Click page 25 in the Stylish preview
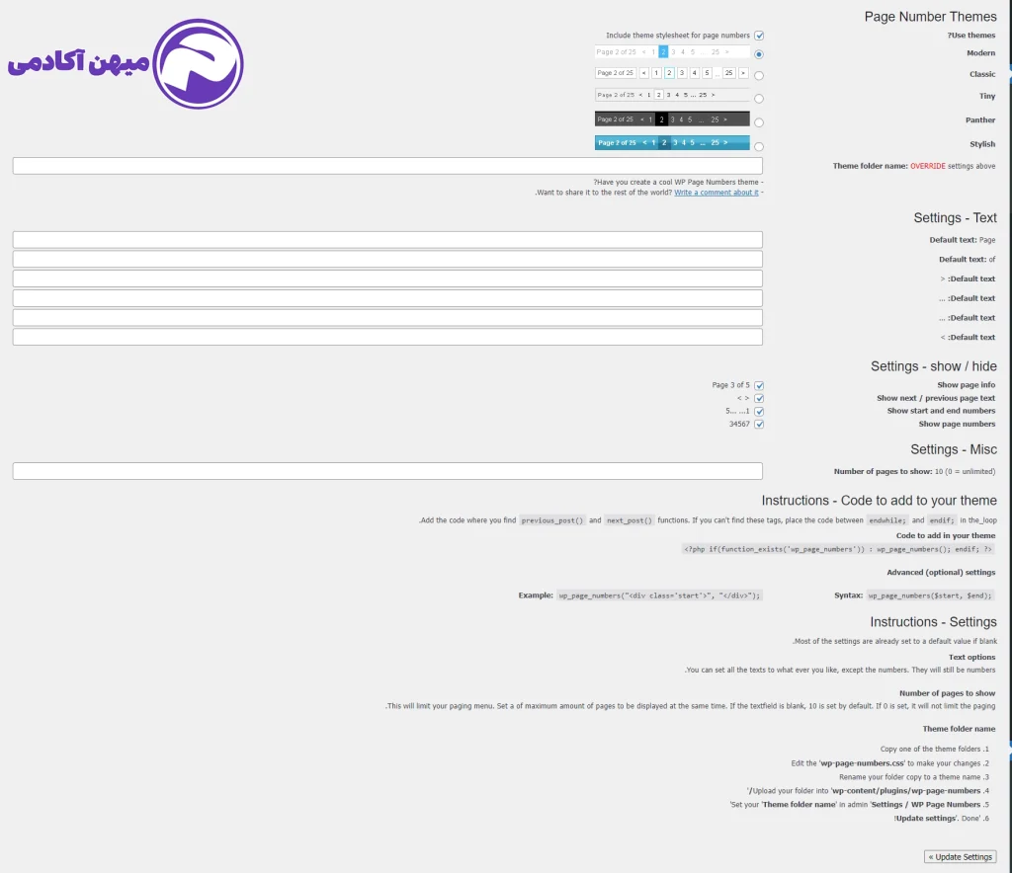The width and height of the screenshot is (1012, 873). [716, 142]
